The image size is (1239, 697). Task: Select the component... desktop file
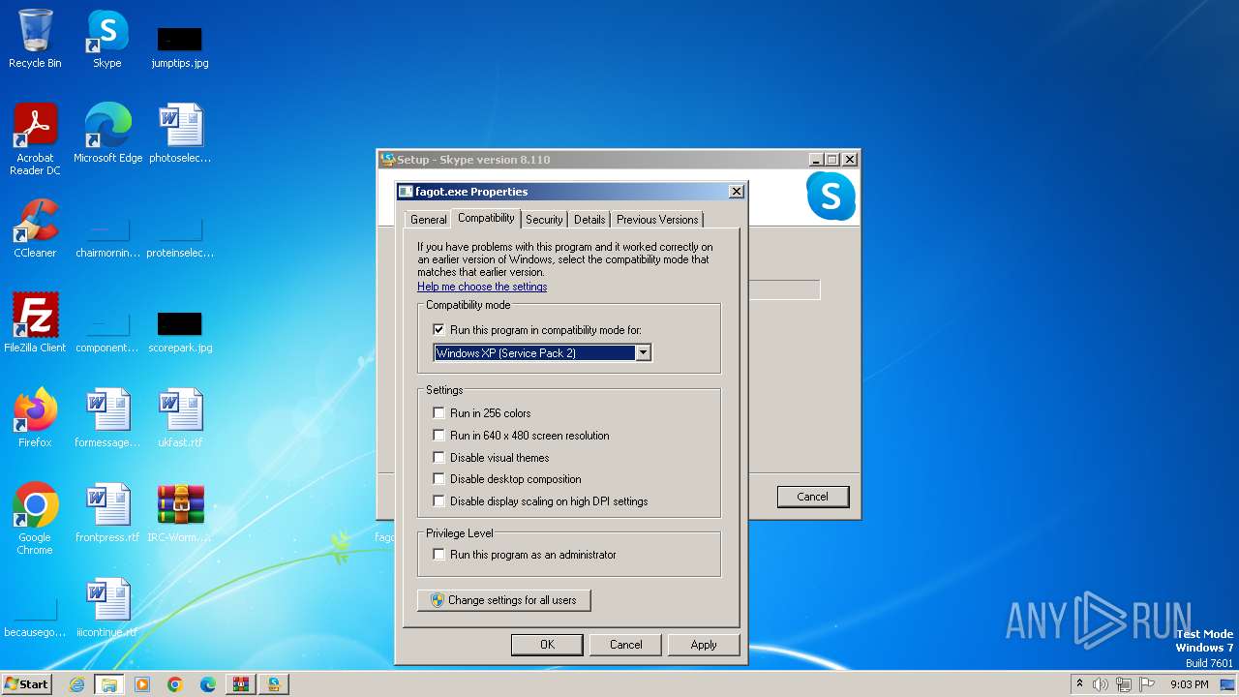107,332
